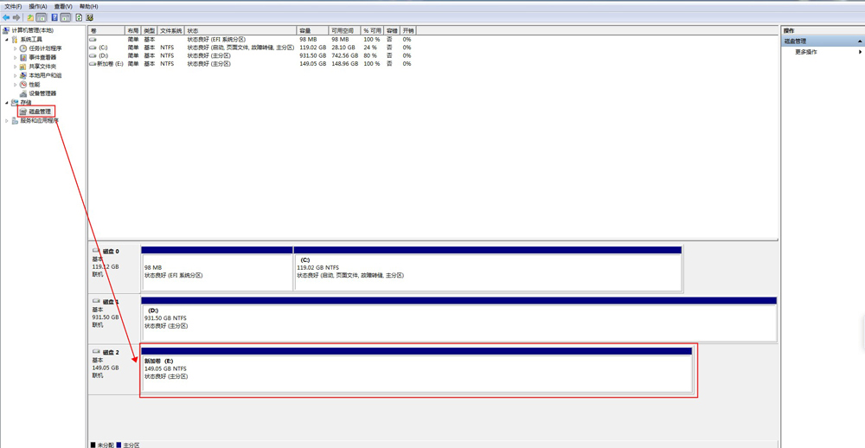Viewport: 865px width, 448px height.
Task: Open 设备管理器 in the tree
Action: (x=42, y=93)
